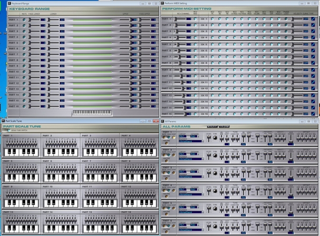320x236 pixels.
Task: Mute Part 16 in Keyboard Range
Action: coord(24,106)
